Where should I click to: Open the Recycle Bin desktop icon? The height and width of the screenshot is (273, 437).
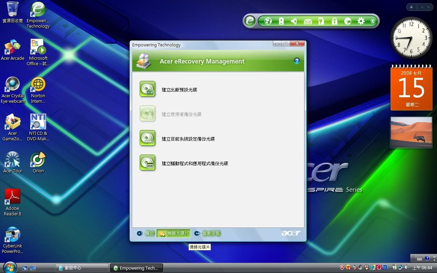[x=13, y=12]
